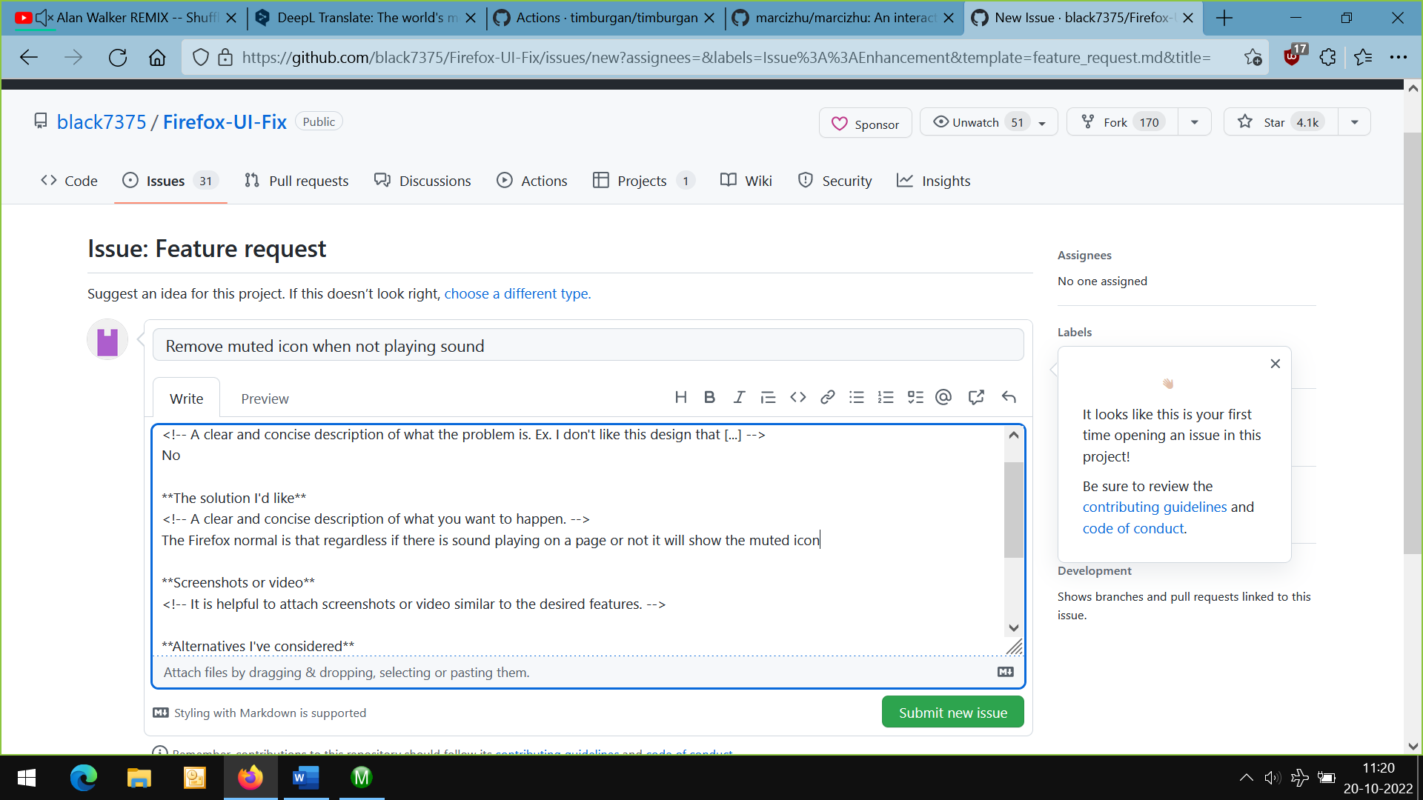Open the Windows Start menu

(27, 778)
